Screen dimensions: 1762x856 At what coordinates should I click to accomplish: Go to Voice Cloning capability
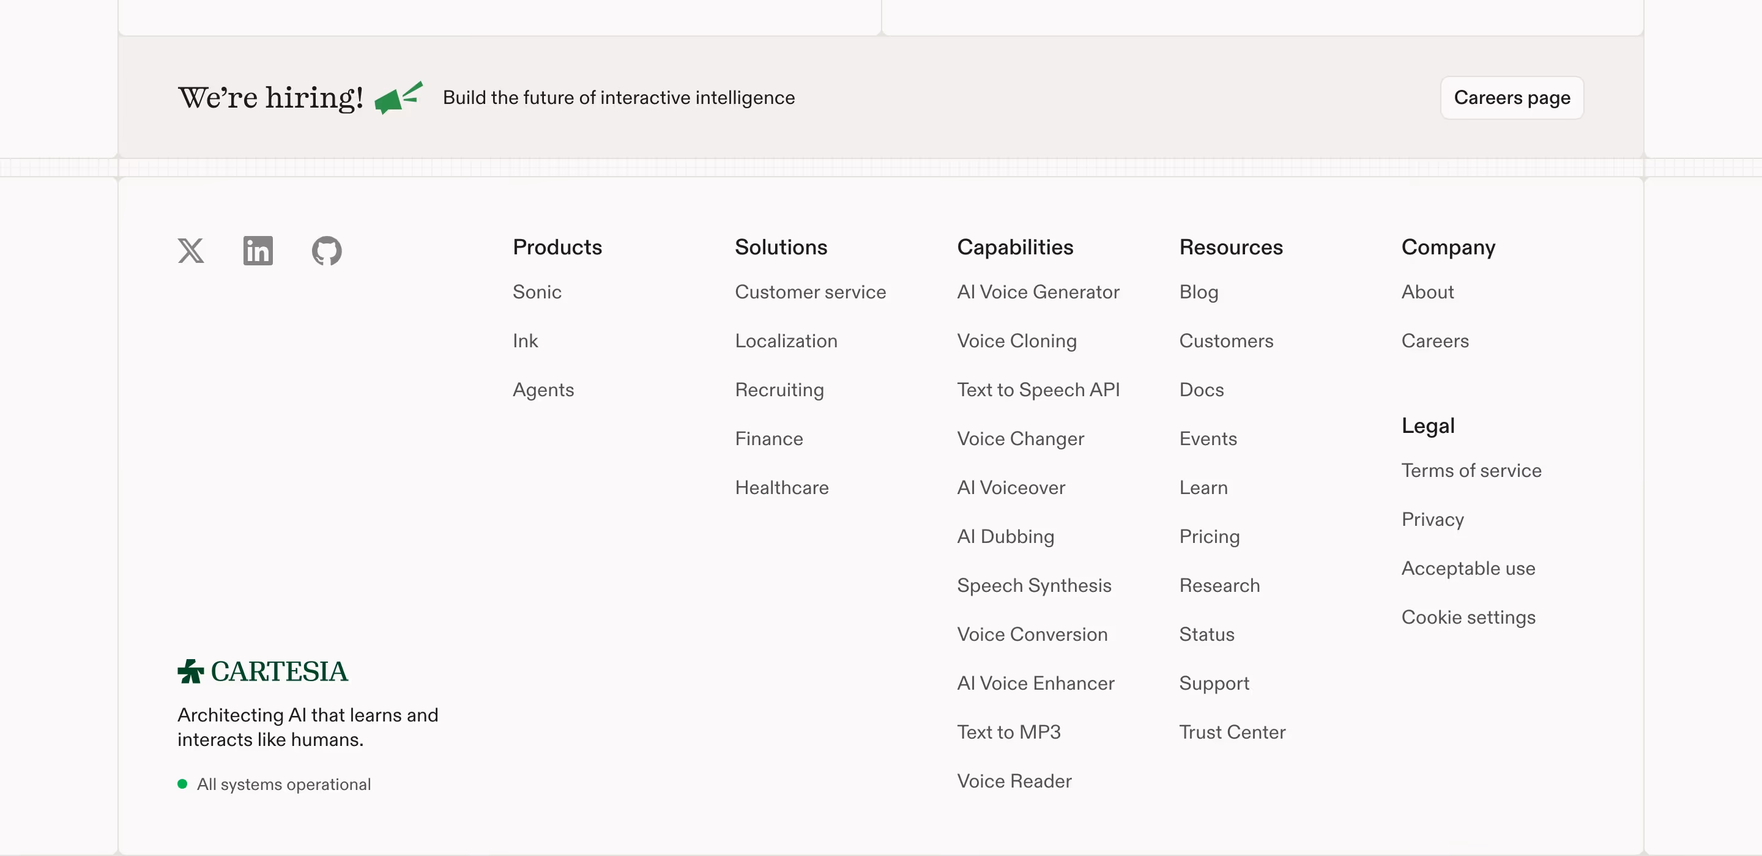pyautogui.click(x=1017, y=341)
